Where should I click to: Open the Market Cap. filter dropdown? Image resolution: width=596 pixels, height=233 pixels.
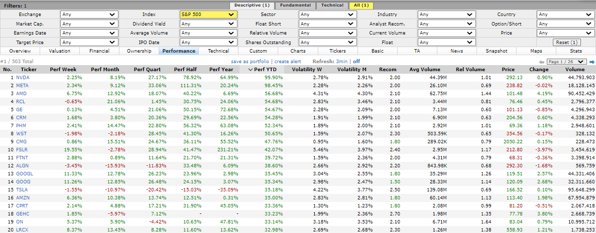click(x=89, y=24)
